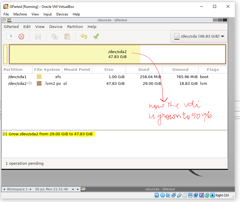Select the /dev/sda1 partition row

(x=114, y=77)
